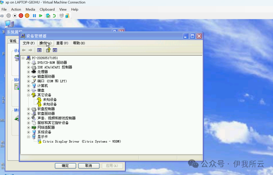The image size is (273, 175).
Task: Click the toolbar icon with yellow question mark
Action: tap(48, 50)
